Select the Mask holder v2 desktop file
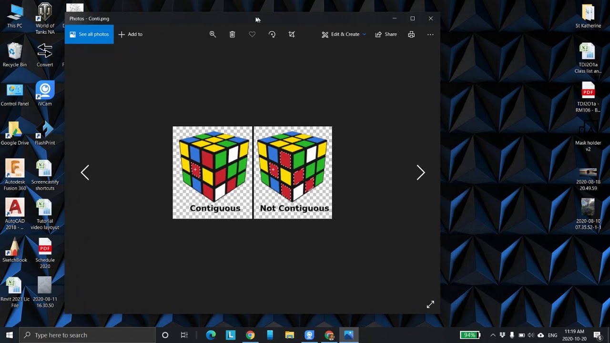This screenshot has height=343, width=610. (x=588, y=136)
